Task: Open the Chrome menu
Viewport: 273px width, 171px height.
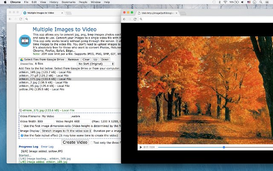Action: (x=15, y=2)
